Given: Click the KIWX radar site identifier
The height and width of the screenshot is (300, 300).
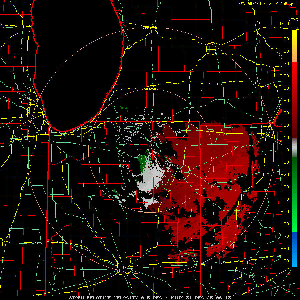Looking at the screenshot, I should pyautogui.click(x=177, y=298).
